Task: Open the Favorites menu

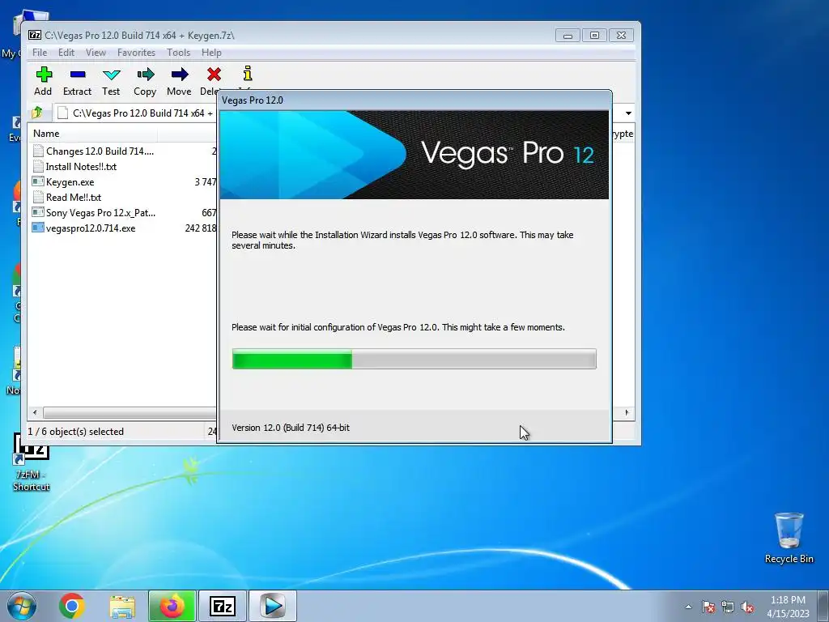Action: tap(136, 53)
